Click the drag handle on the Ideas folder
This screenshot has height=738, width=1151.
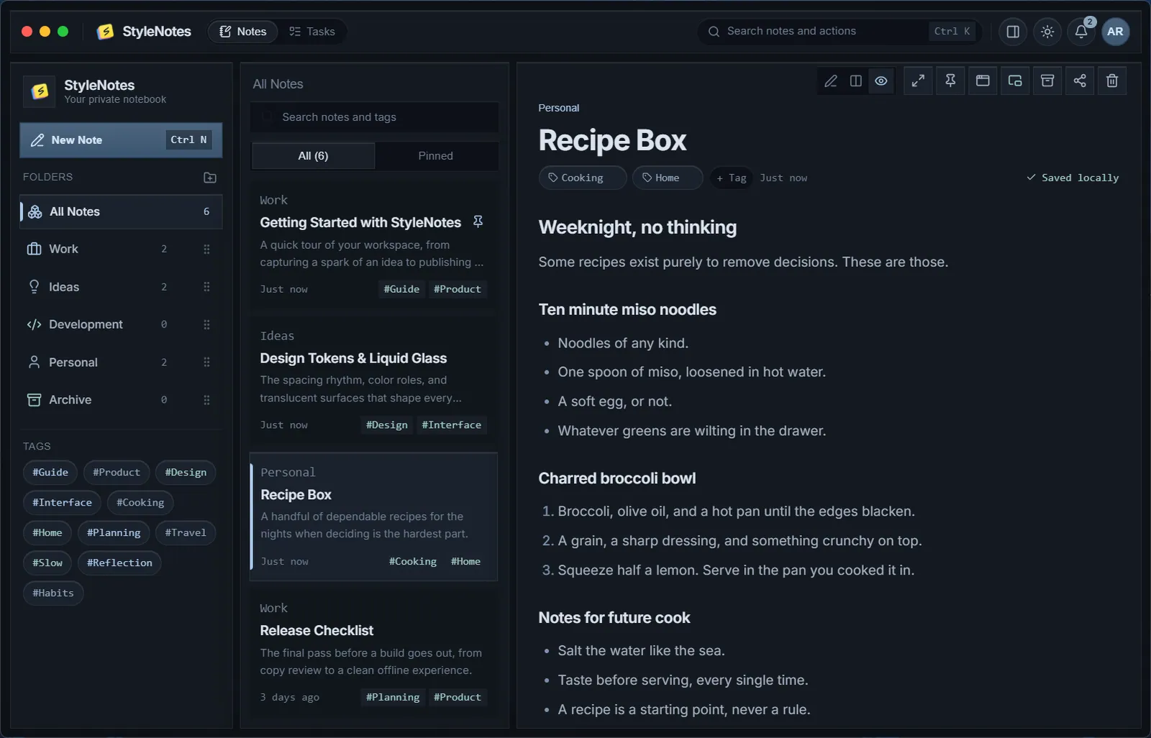[x=206, y=287]
